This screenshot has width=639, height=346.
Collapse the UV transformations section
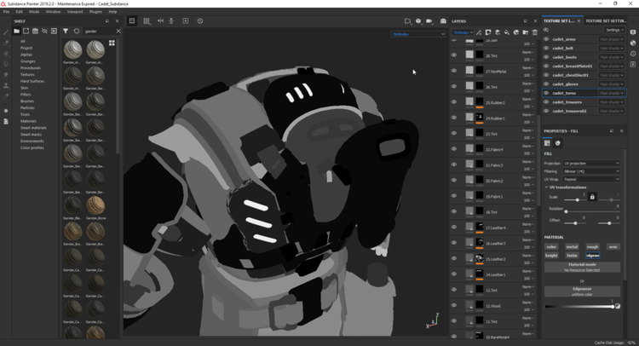pos(547,187)
